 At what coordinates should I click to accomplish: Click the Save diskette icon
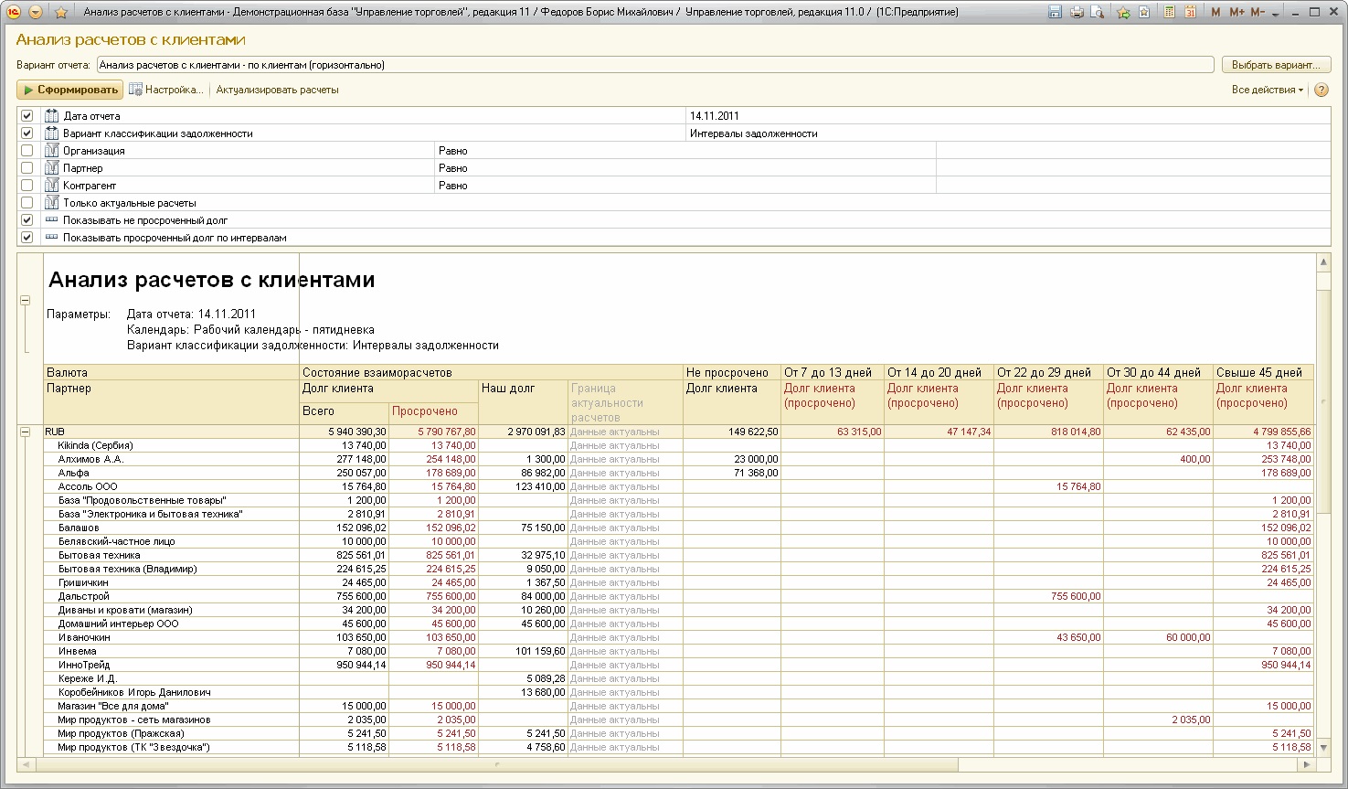pos(1055,12)
